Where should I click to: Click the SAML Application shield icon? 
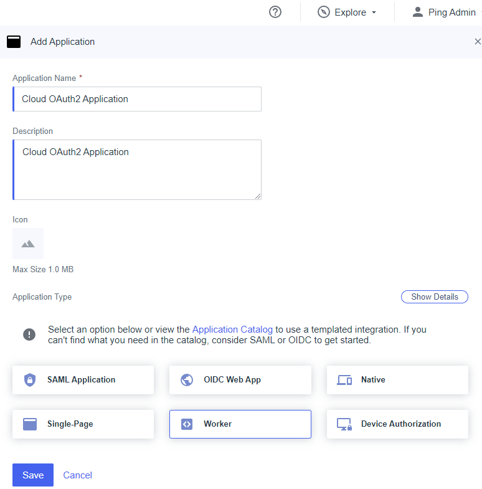pos(29,380)
